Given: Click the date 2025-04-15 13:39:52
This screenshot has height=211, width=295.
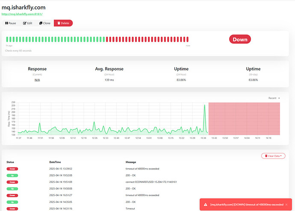Looking at the screenshot, I should (x=61, y=169).
